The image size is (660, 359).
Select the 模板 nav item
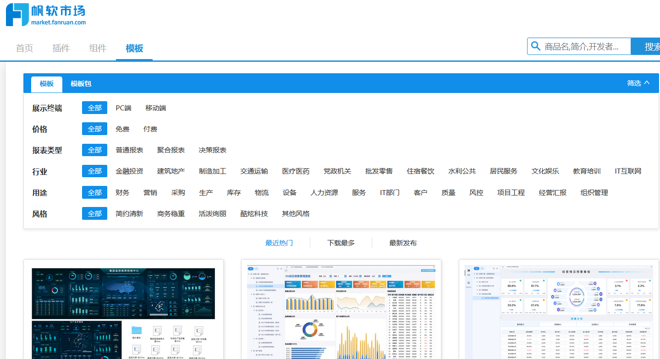[134, 48]
